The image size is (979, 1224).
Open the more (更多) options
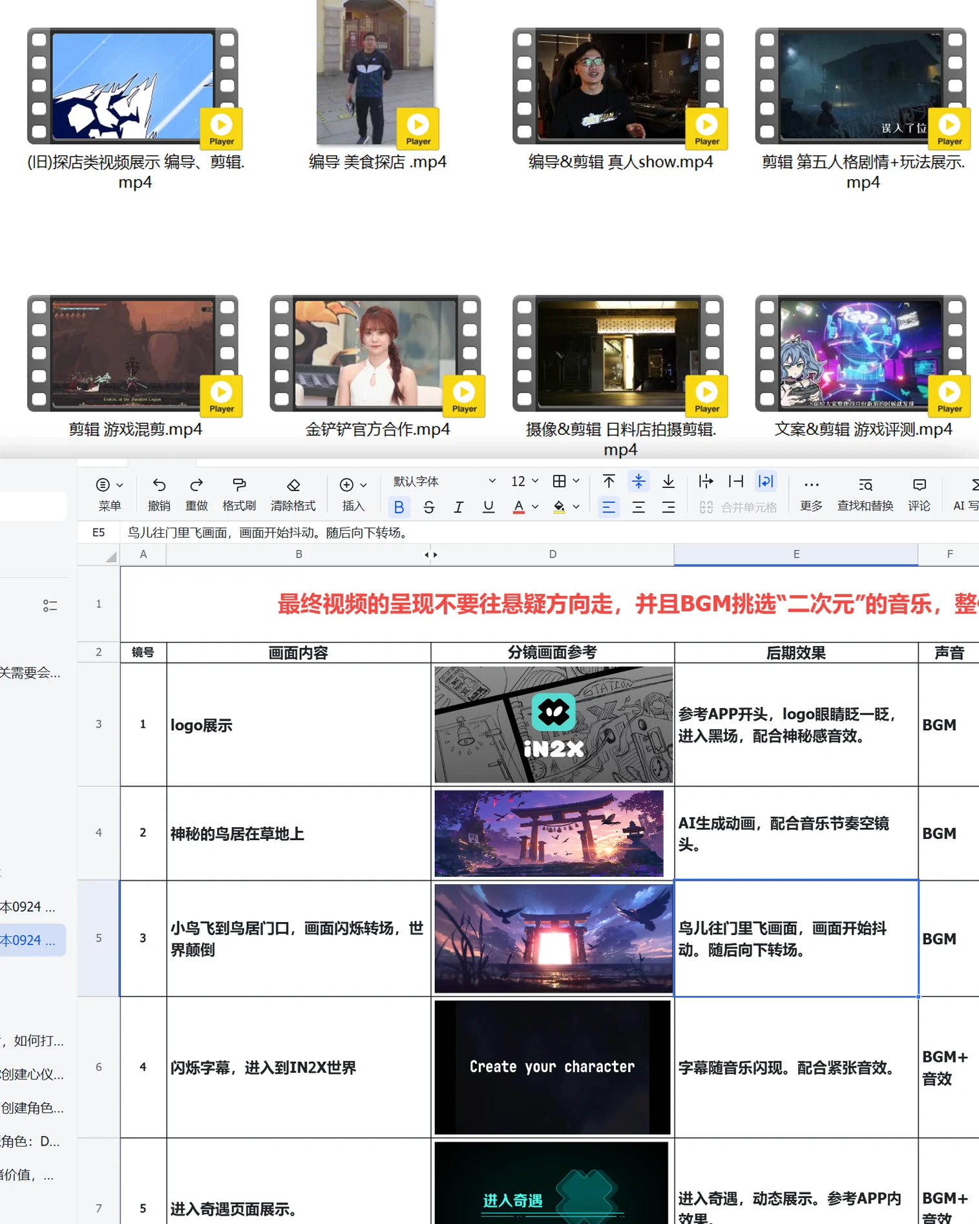point(812,494)
